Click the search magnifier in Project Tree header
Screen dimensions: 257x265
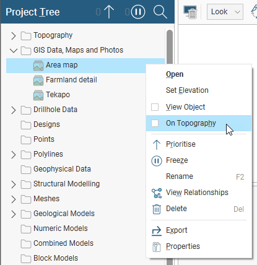[x=160, y=12]
